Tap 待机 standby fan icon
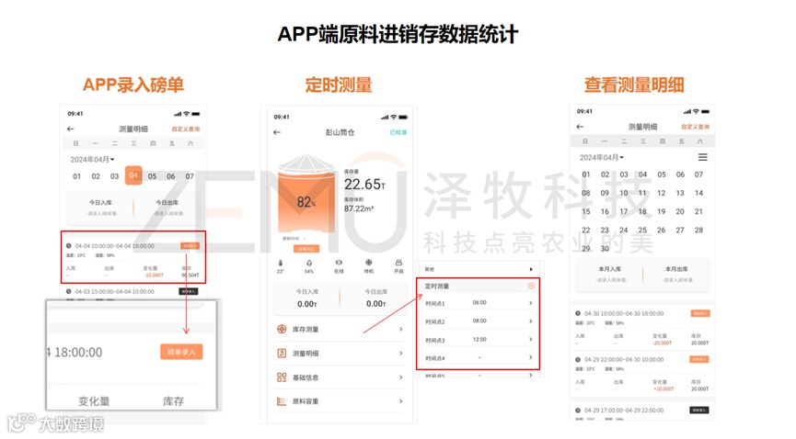 click(369, 263)
